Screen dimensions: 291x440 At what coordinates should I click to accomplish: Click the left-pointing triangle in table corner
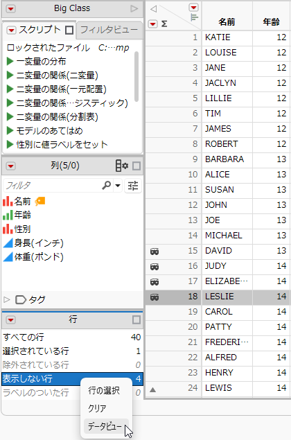153,9
